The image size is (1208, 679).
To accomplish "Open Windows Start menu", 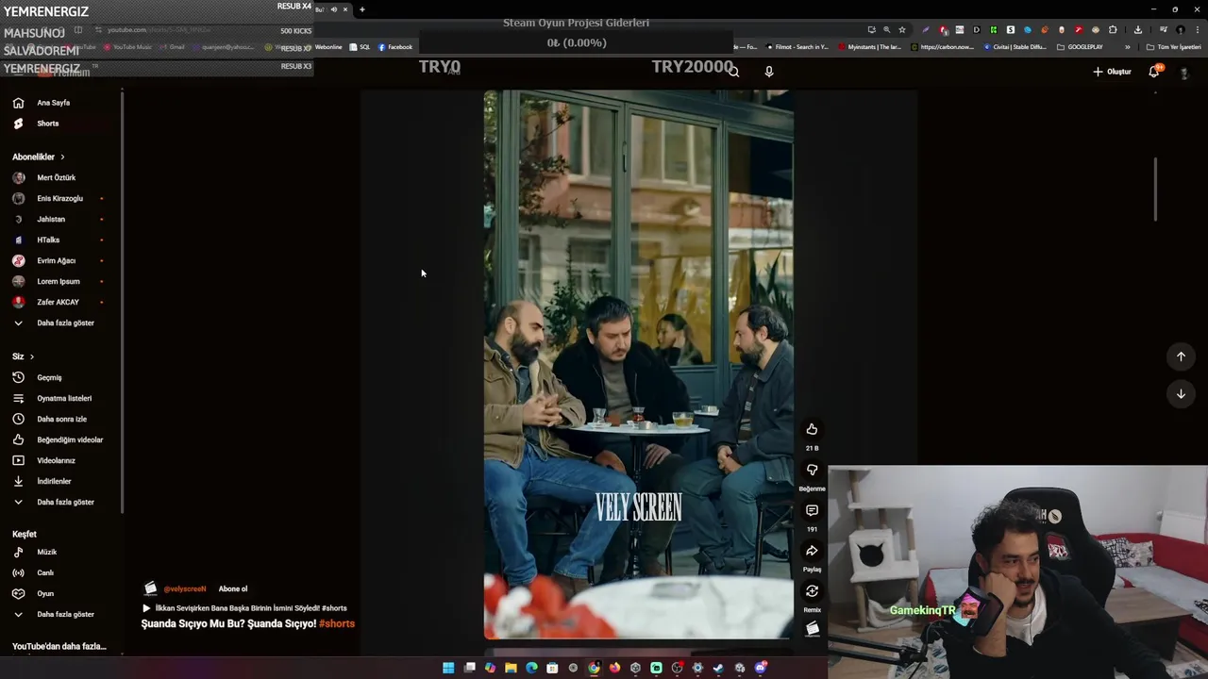I will pos(448,668).
